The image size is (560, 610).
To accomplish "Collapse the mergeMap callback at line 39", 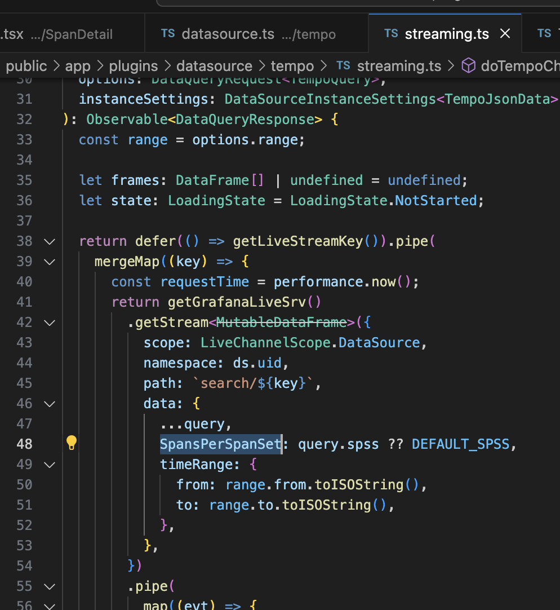I will click(50, 262).
